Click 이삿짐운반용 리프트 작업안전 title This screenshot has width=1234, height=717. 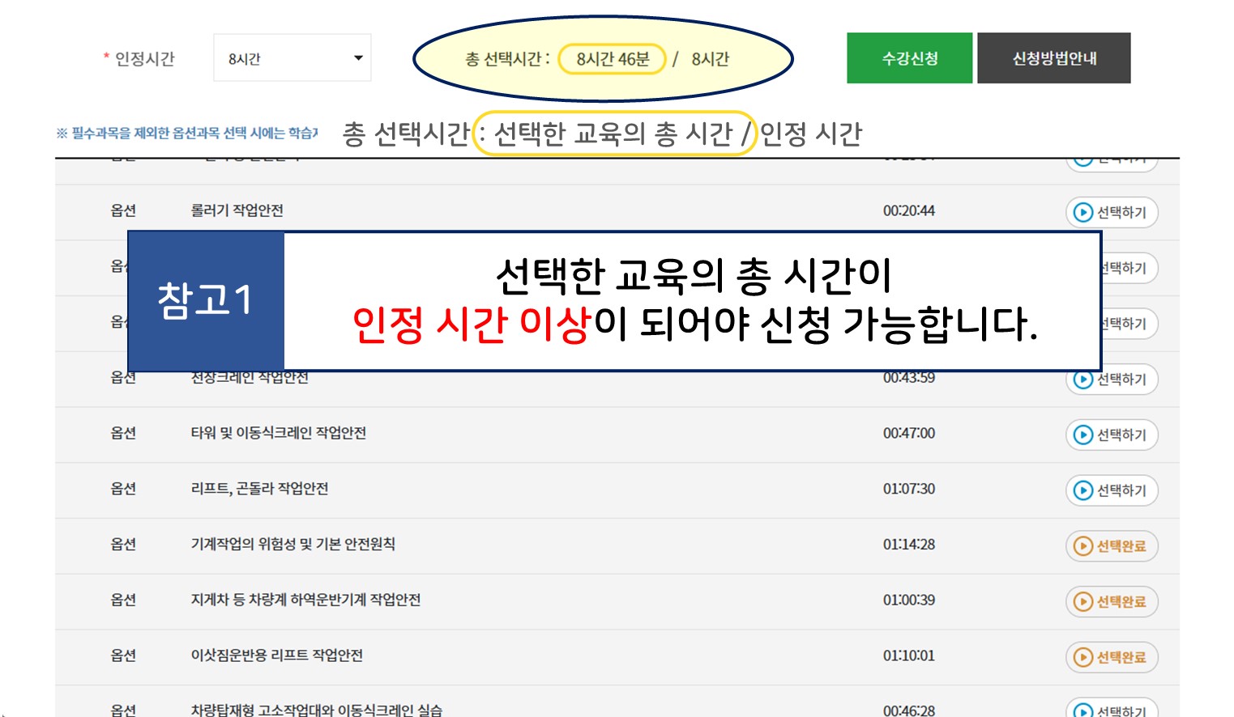[x=276, y=655]
